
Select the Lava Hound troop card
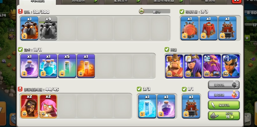tap(29, 28)
